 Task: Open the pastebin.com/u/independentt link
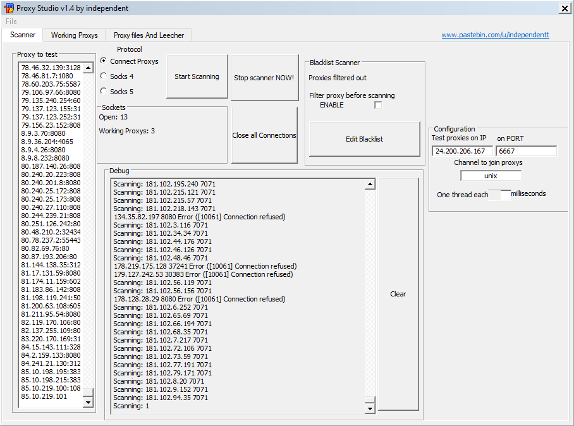495,35
